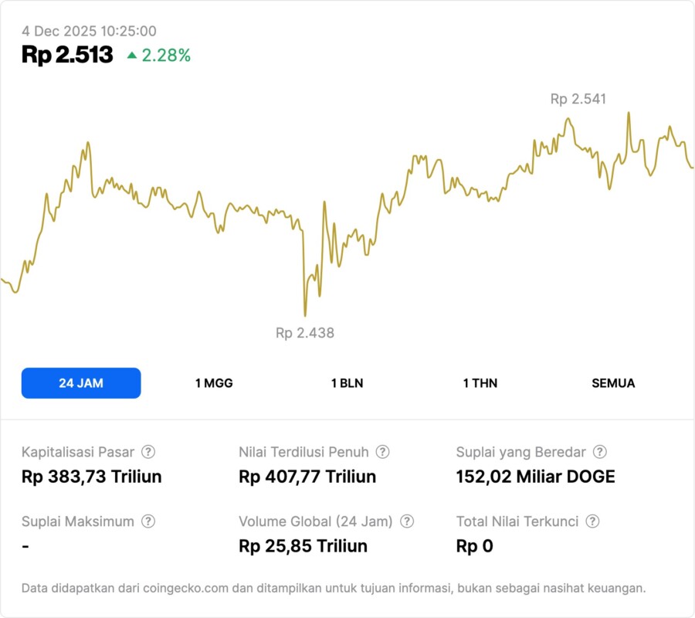The height and width of the screenshot is (618, 695).
Task: Click help icon beside Total Nilai Terkunci
Action: [592, 521]
